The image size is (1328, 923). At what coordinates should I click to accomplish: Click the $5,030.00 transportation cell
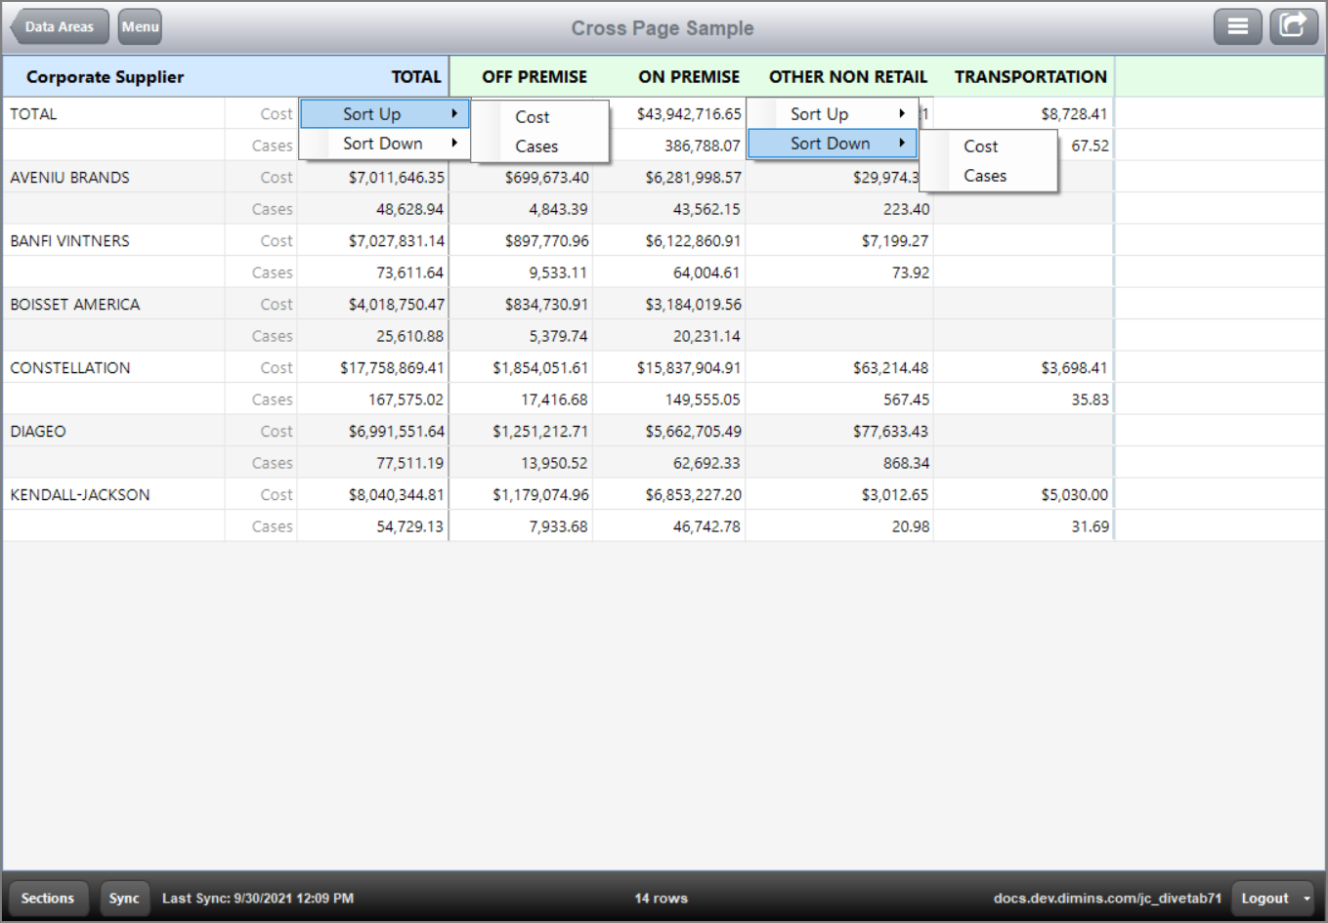click(1074, 495)
